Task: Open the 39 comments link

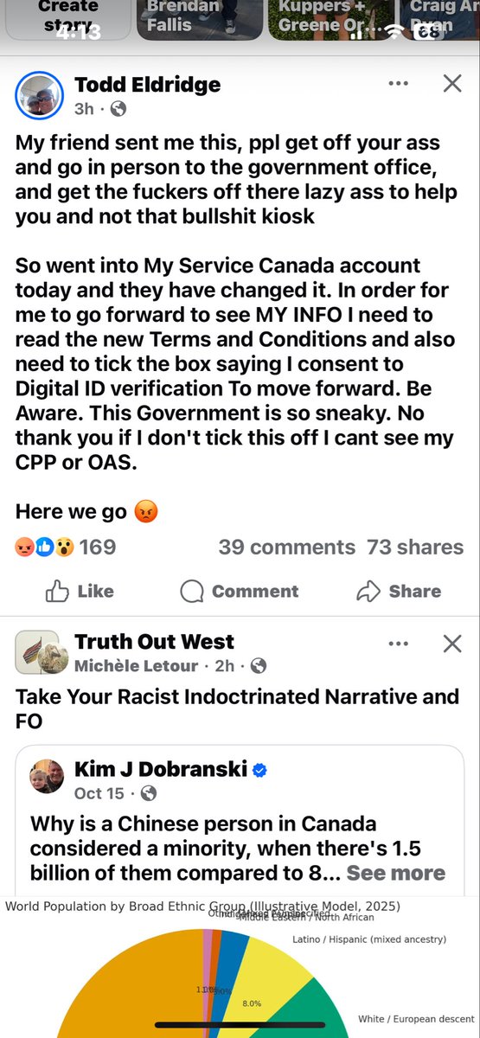Action: coord(286,547)
